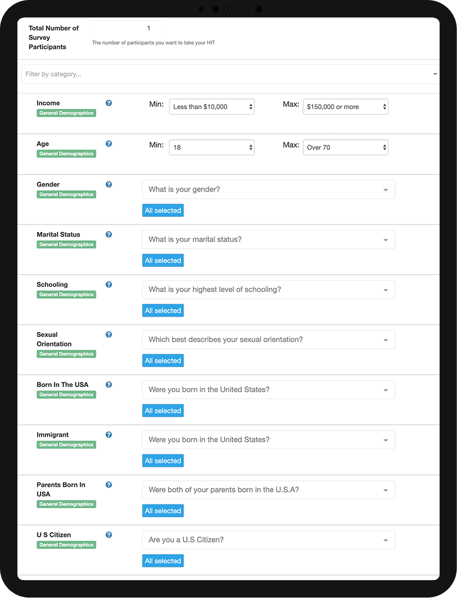Open the Min income dropdown
The width and height of the screenshot is (457, 598).
coord(211,107)
